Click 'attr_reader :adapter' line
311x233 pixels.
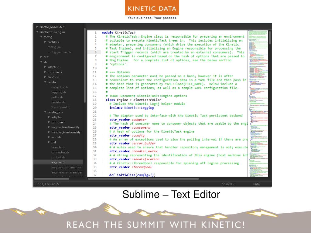coord(128,120)
